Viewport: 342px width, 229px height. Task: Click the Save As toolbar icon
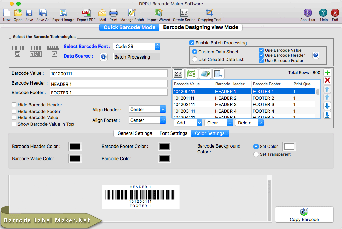(43, 13)
